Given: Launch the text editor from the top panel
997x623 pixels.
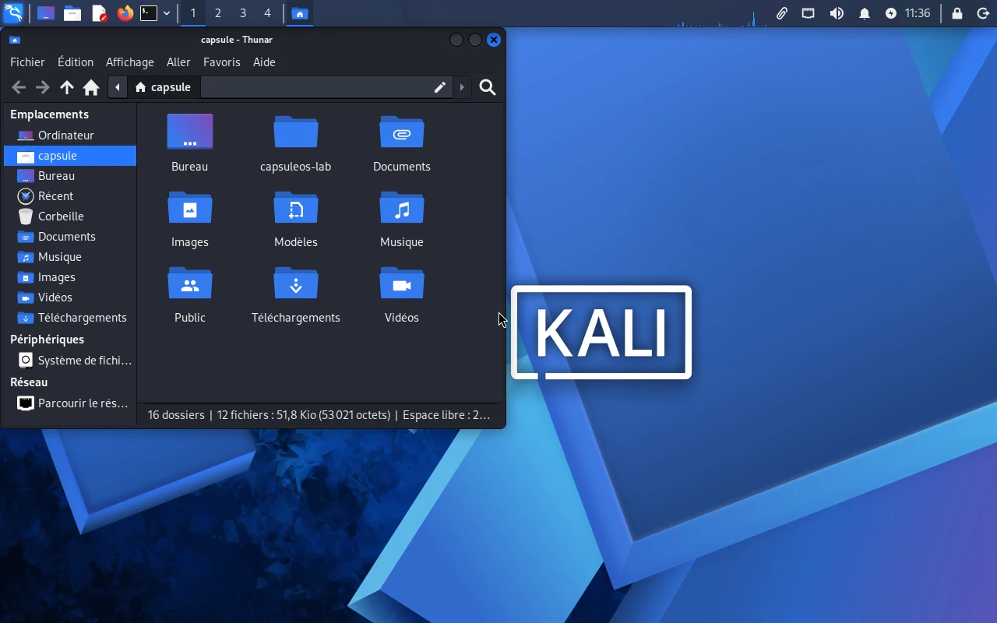Looking at the screenshot, I should tap(99, 13).
